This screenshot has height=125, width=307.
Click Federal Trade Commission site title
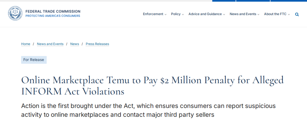[x=53, y=11]
